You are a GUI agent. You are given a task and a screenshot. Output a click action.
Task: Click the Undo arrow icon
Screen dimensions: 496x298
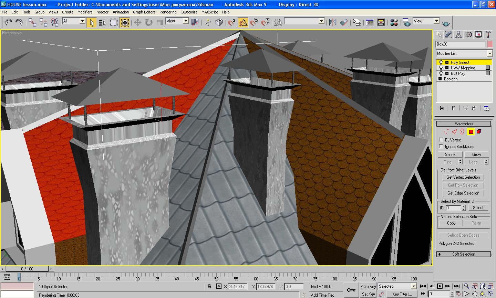point(8,22)
